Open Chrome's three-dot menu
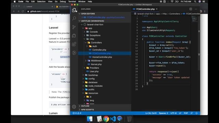Screen dimensions: 219x123 pos(205,11)
